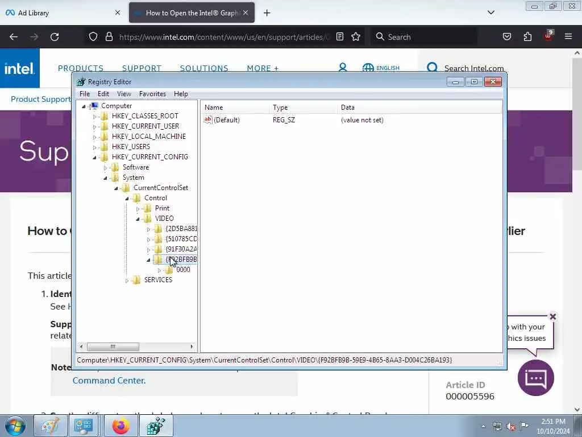The height and width of the screenshot is (437, 582).
Task: Select the Print key
Action: click(x=162, y=208)
